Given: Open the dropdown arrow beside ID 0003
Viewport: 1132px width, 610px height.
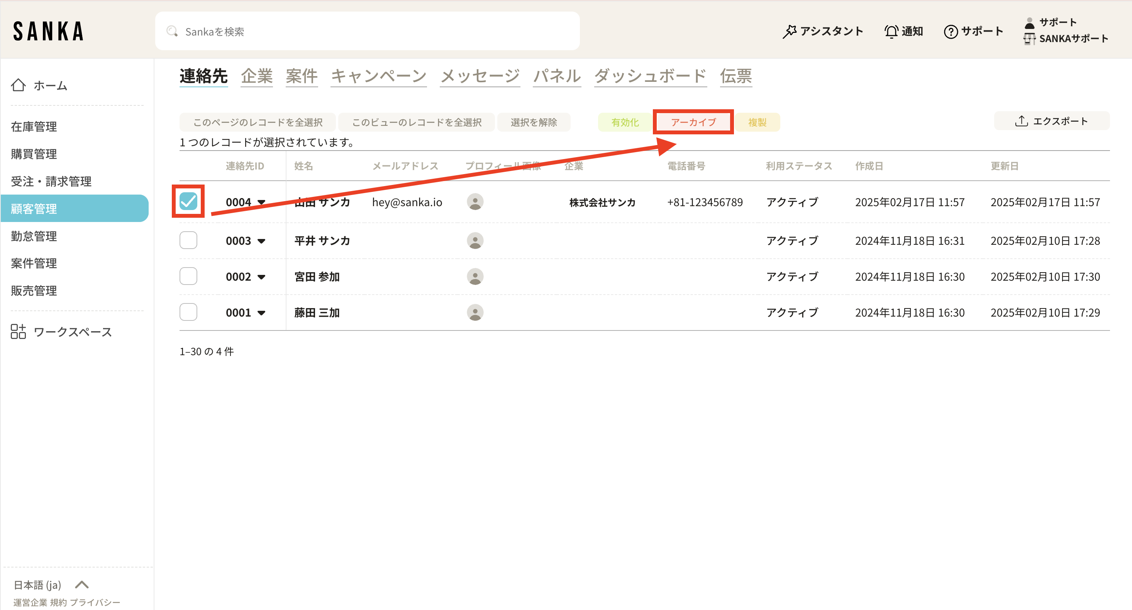Looking at the screenshot, I should click(261, 241).
